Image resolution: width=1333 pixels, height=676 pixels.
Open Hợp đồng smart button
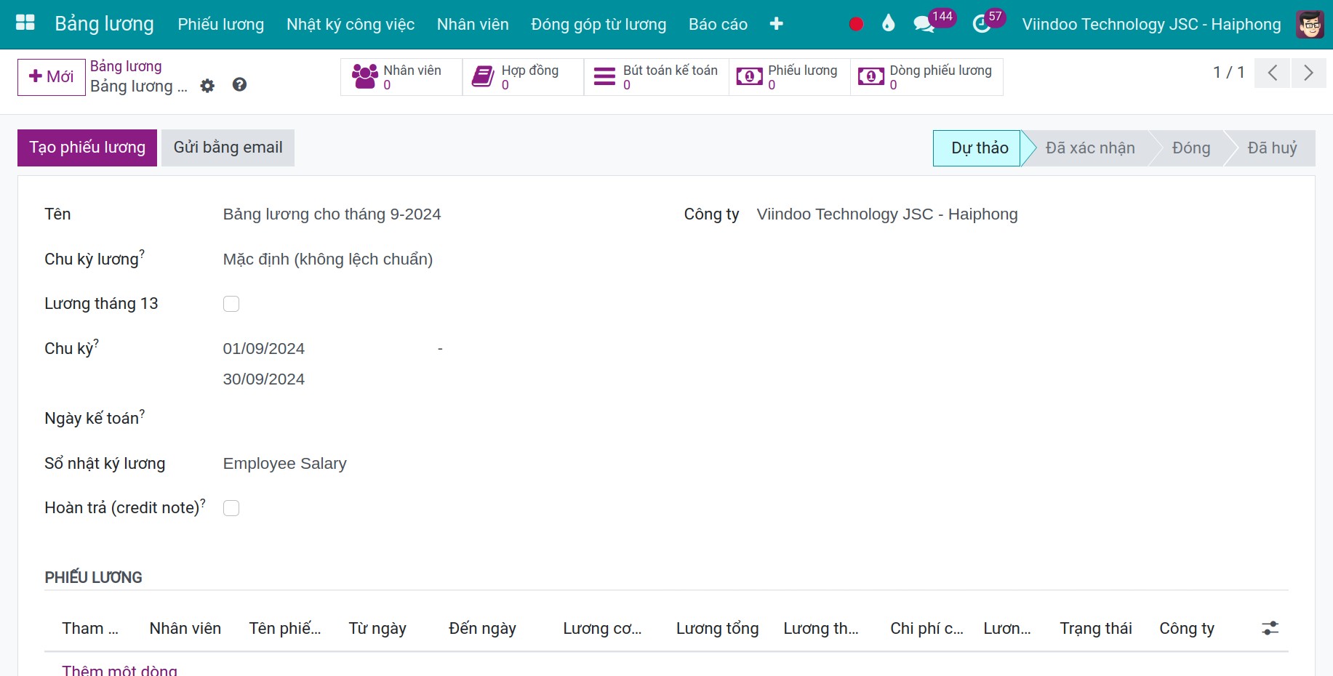point(523,76)
